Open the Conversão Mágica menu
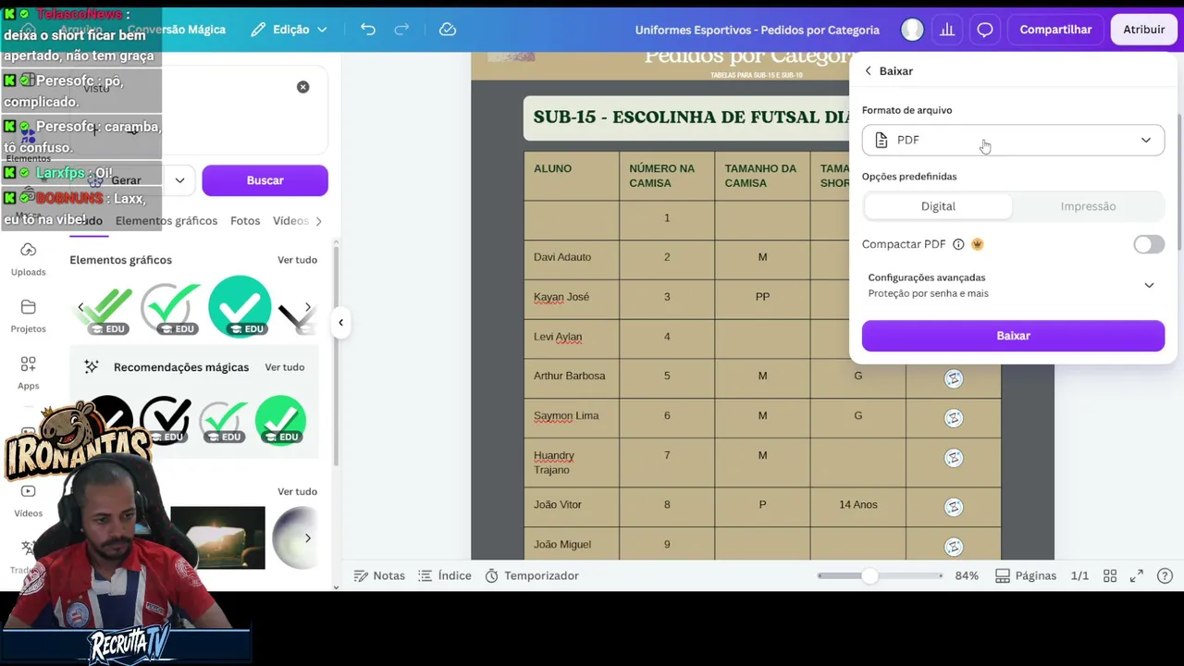 click(176, 30)
